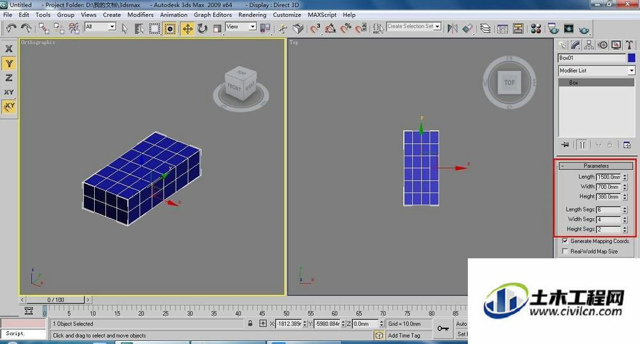Activate the Select and Scale tool
The height and width of the screenshot is (344, 640).
[218, 28]
